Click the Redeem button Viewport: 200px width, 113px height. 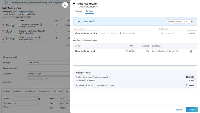tap(192, 33)
